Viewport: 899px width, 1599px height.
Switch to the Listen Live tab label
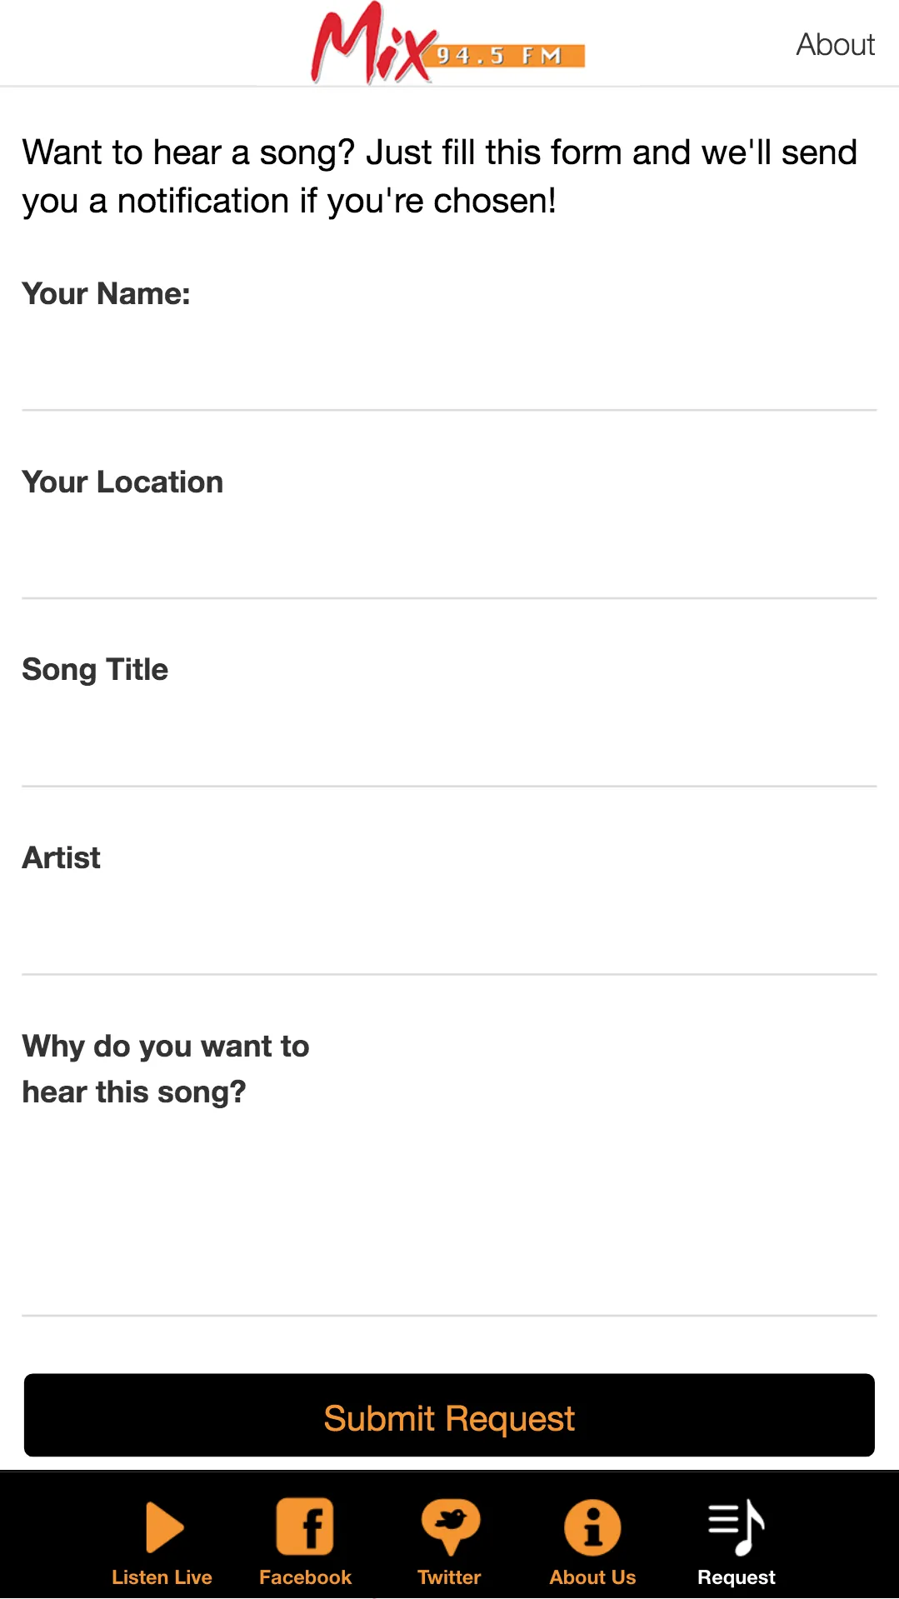[x=162, y=1577]
